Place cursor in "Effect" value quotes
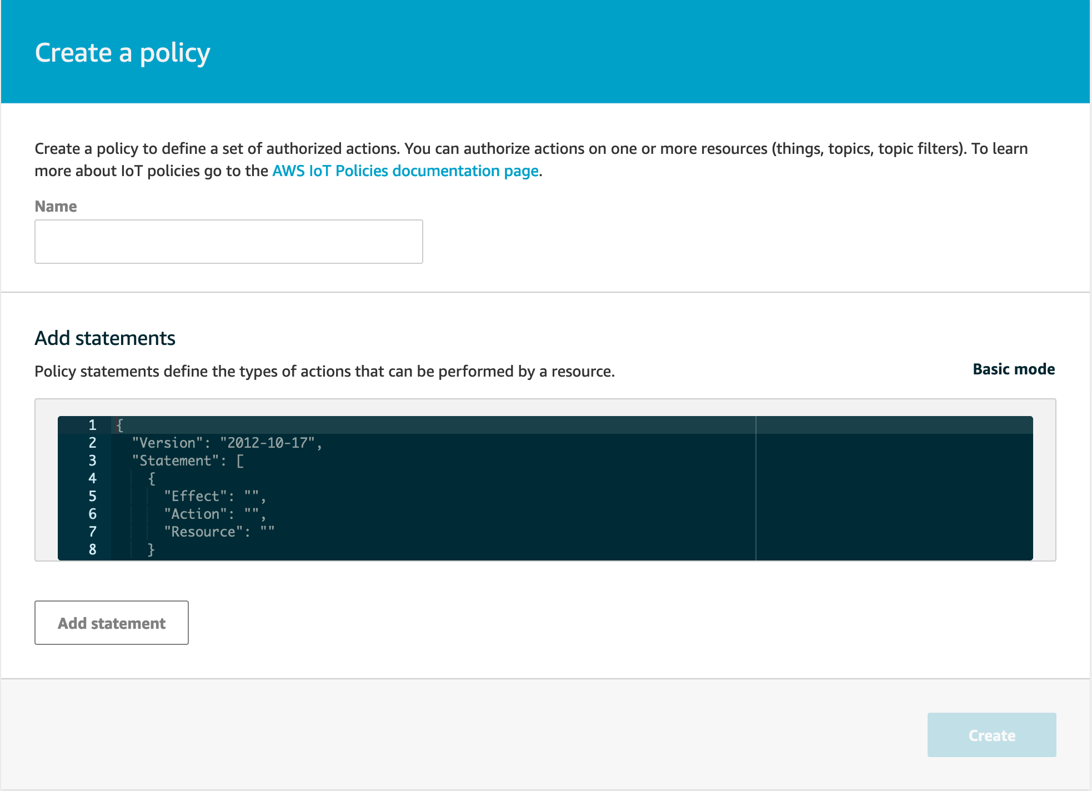 252,496
